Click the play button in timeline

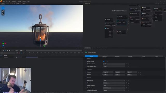click(5, 51)
